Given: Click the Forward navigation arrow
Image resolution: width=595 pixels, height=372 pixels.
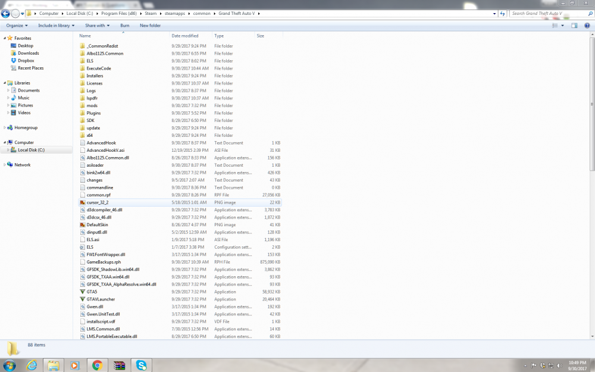Looking at the screenshot, I should (x=15, y=14).
